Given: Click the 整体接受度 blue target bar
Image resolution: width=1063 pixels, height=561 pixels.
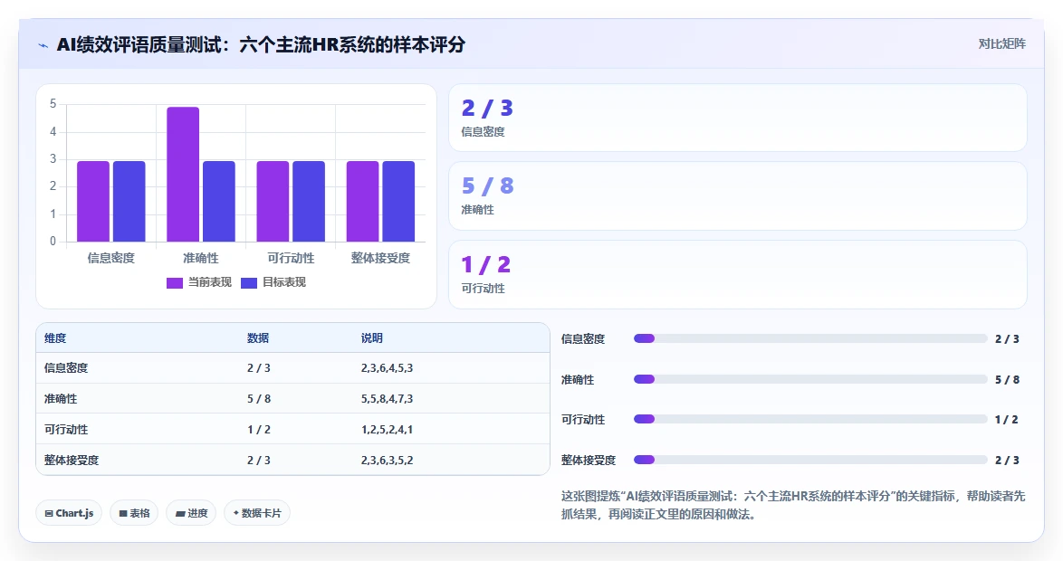Looking at the screenshot, I should (x=398, y=201).
